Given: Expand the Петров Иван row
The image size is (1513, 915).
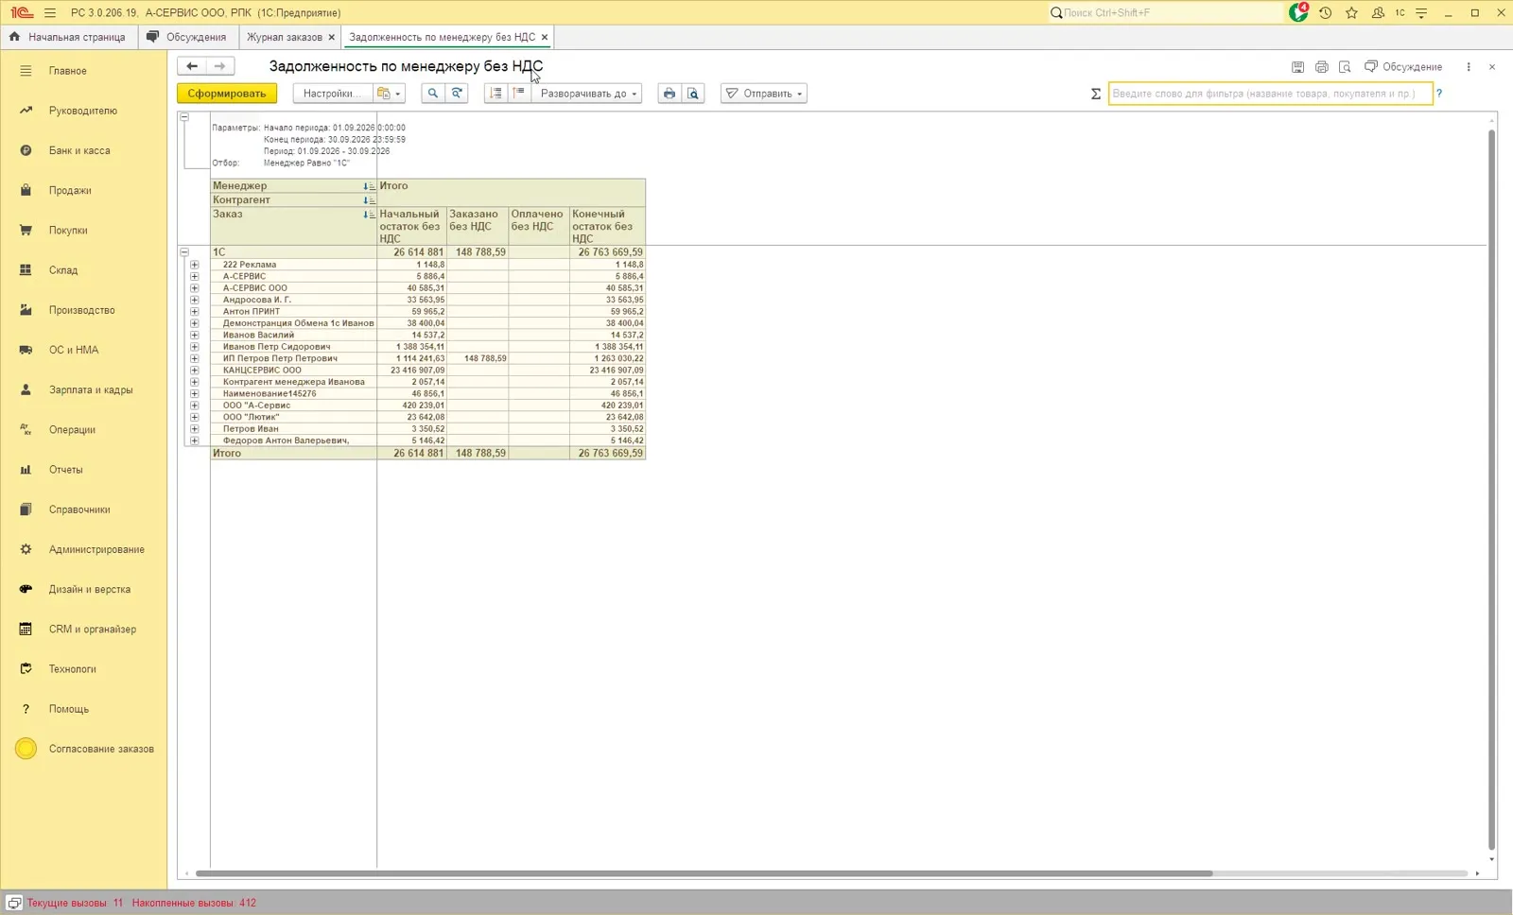Looking at the screenshot, I should [195, 429].
